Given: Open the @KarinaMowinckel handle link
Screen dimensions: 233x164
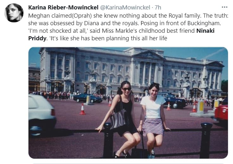Looking at the screenshot, I should coord(125,7).
